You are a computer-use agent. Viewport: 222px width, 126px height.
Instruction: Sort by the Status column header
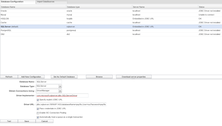point(209,7)
